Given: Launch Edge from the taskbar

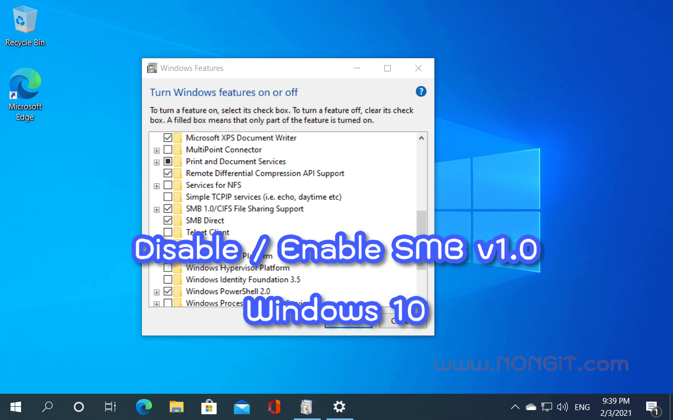Looking at the screenshot, I should (144, 407).
